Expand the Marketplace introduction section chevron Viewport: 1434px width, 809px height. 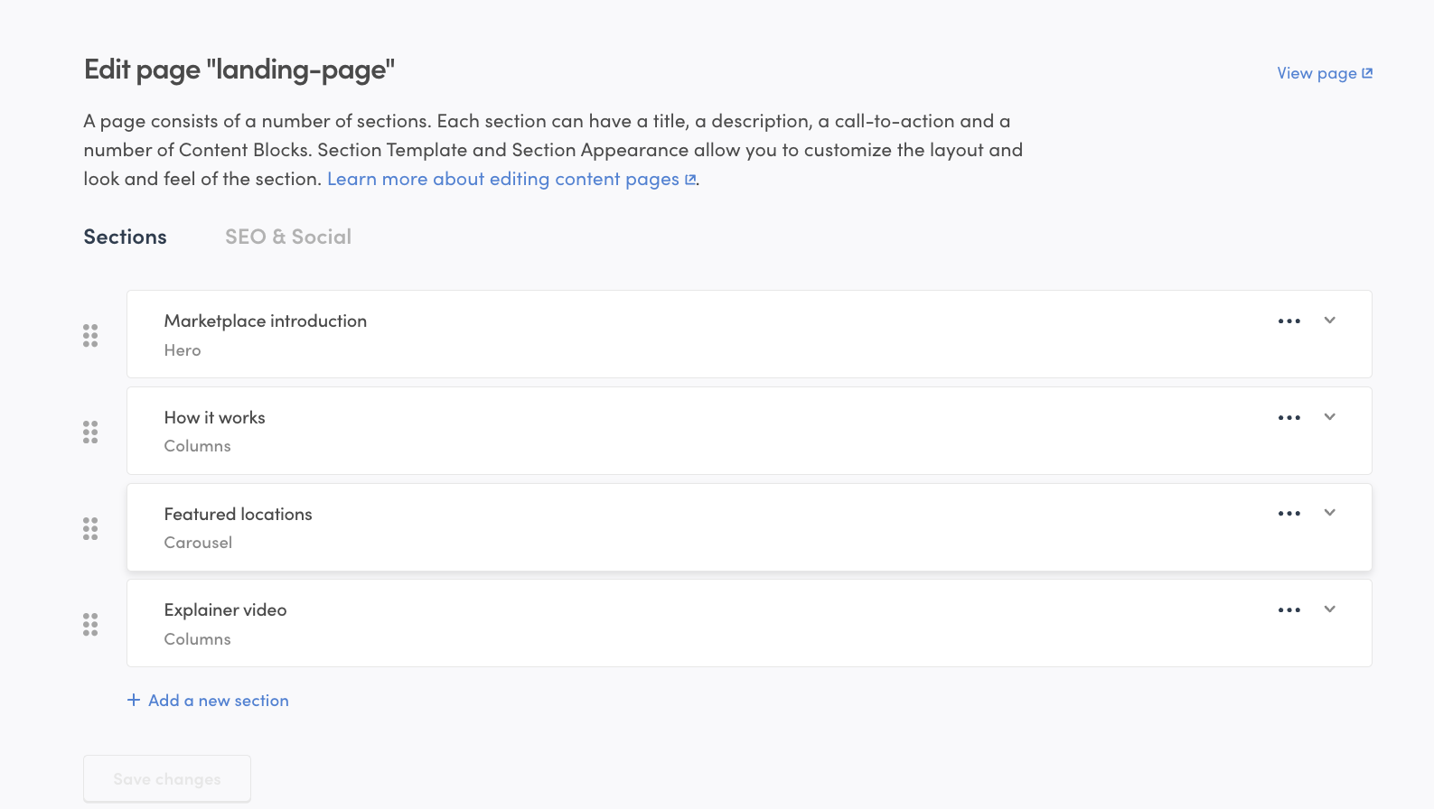[1329, 321]
